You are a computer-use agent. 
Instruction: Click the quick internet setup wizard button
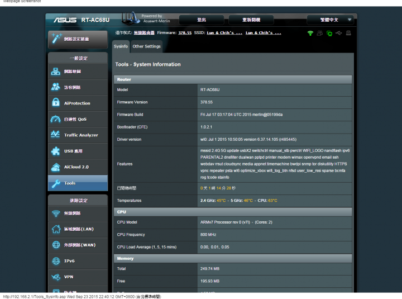pos(78,39)
